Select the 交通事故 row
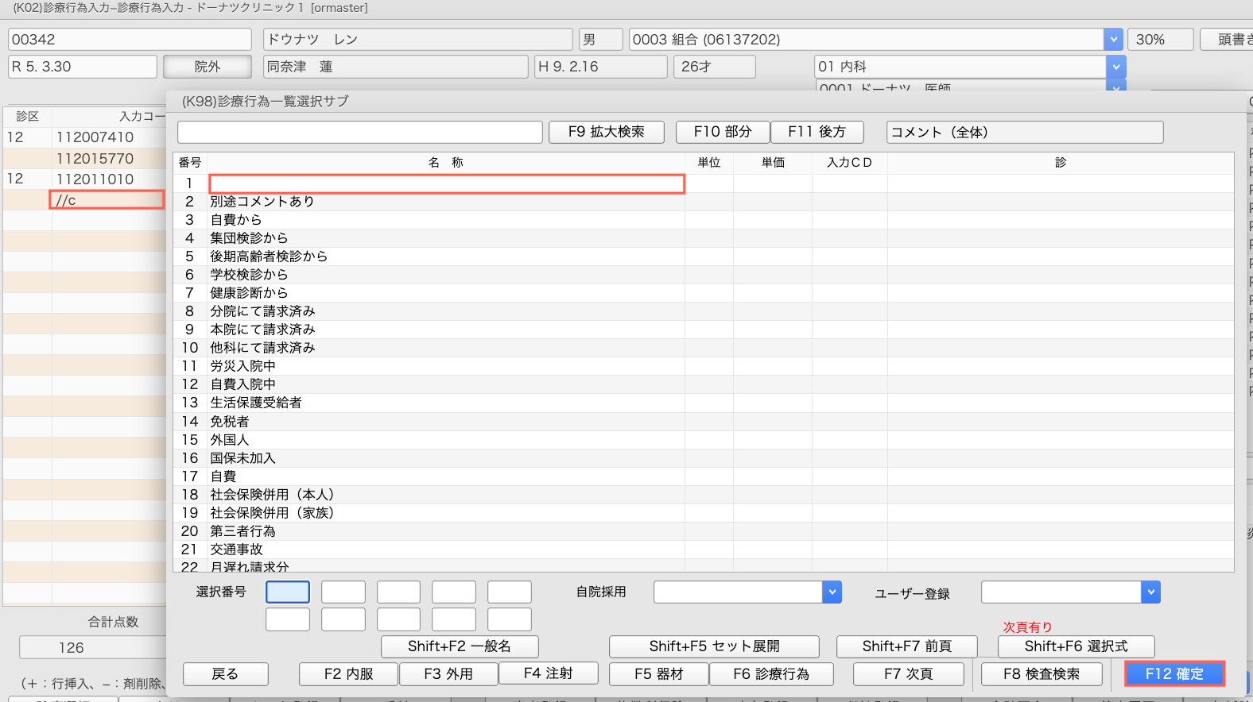 tap(236, 550)
